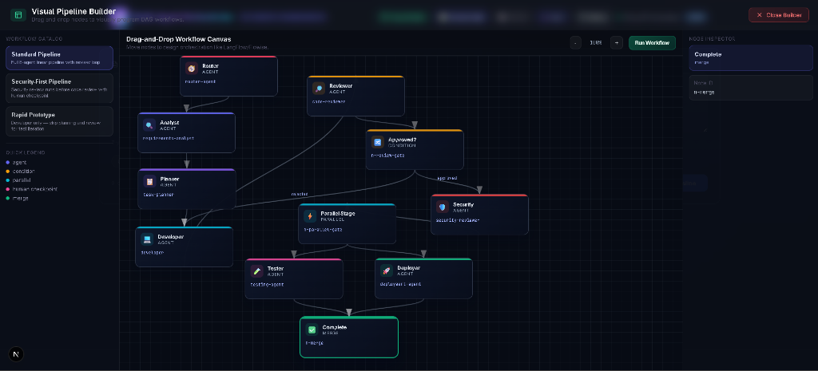Click the Complete node checkmark icon
This screenshot has height=371, width=818.
coord(312,330)
